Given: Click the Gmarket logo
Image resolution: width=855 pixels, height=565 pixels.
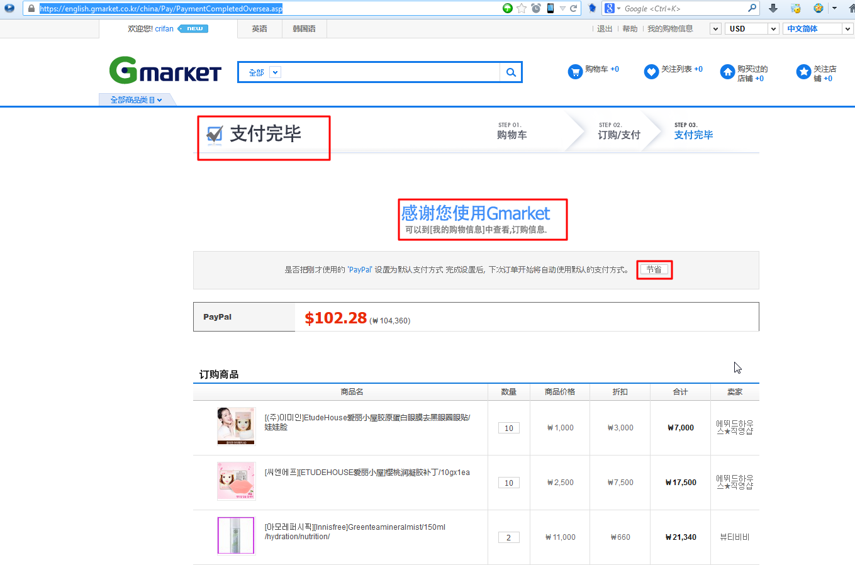Looking at the screenshot, I should click(165, 70).
